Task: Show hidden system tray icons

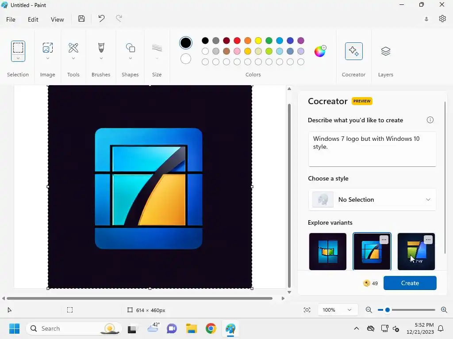Action: coord(357,328)
